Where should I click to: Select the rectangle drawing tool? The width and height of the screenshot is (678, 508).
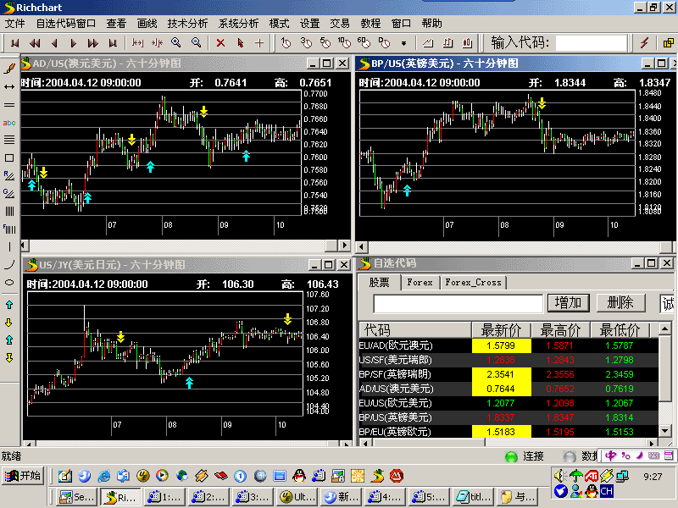[x=9, y=158]
